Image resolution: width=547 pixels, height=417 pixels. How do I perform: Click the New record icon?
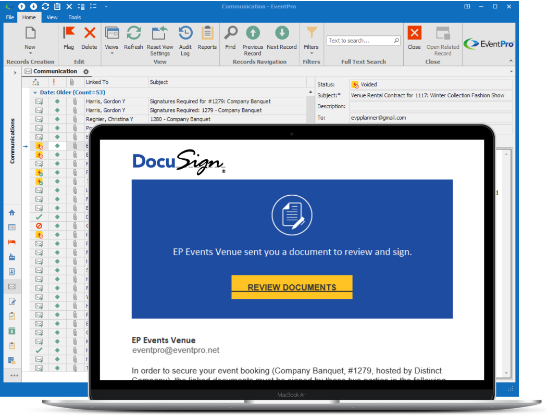click(30, 33)
